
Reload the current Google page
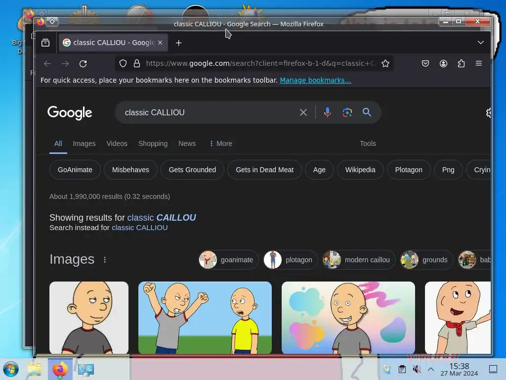[83, 64]
